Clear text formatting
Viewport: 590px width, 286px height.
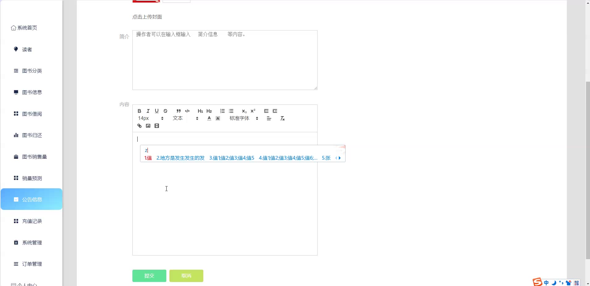tap(282, 118)
